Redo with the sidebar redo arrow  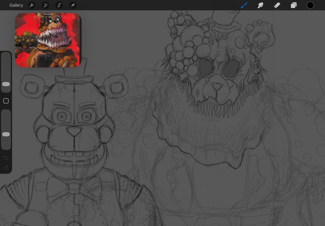tap(6, 168)
